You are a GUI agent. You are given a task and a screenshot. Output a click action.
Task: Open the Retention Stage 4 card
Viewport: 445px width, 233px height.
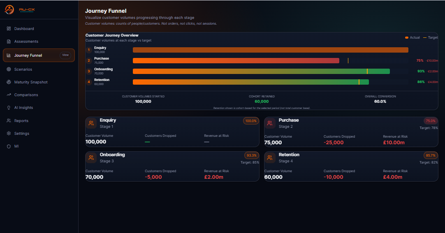351,166
